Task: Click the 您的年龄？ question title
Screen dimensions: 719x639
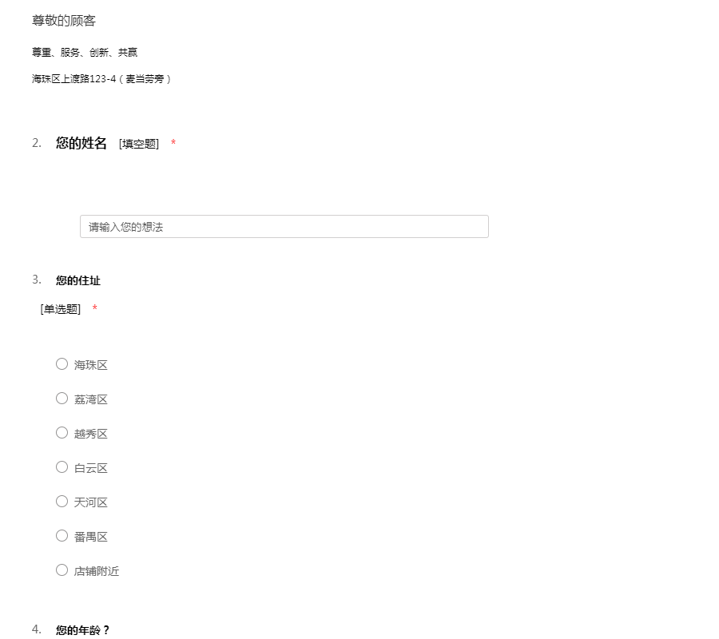Action: (x=82, y=630)
